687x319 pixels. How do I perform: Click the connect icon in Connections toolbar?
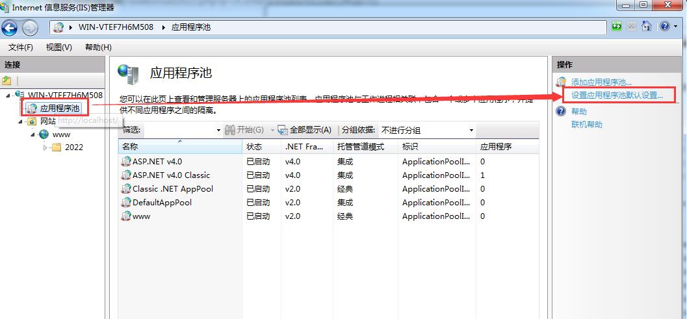point(6,81)
